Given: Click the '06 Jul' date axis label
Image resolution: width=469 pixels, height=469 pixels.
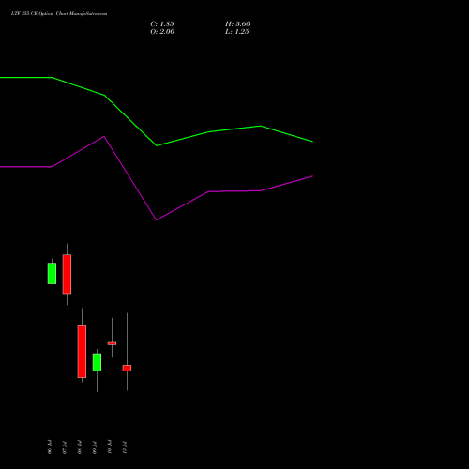Looking at the screenshot, I should [x=50, y=446].
